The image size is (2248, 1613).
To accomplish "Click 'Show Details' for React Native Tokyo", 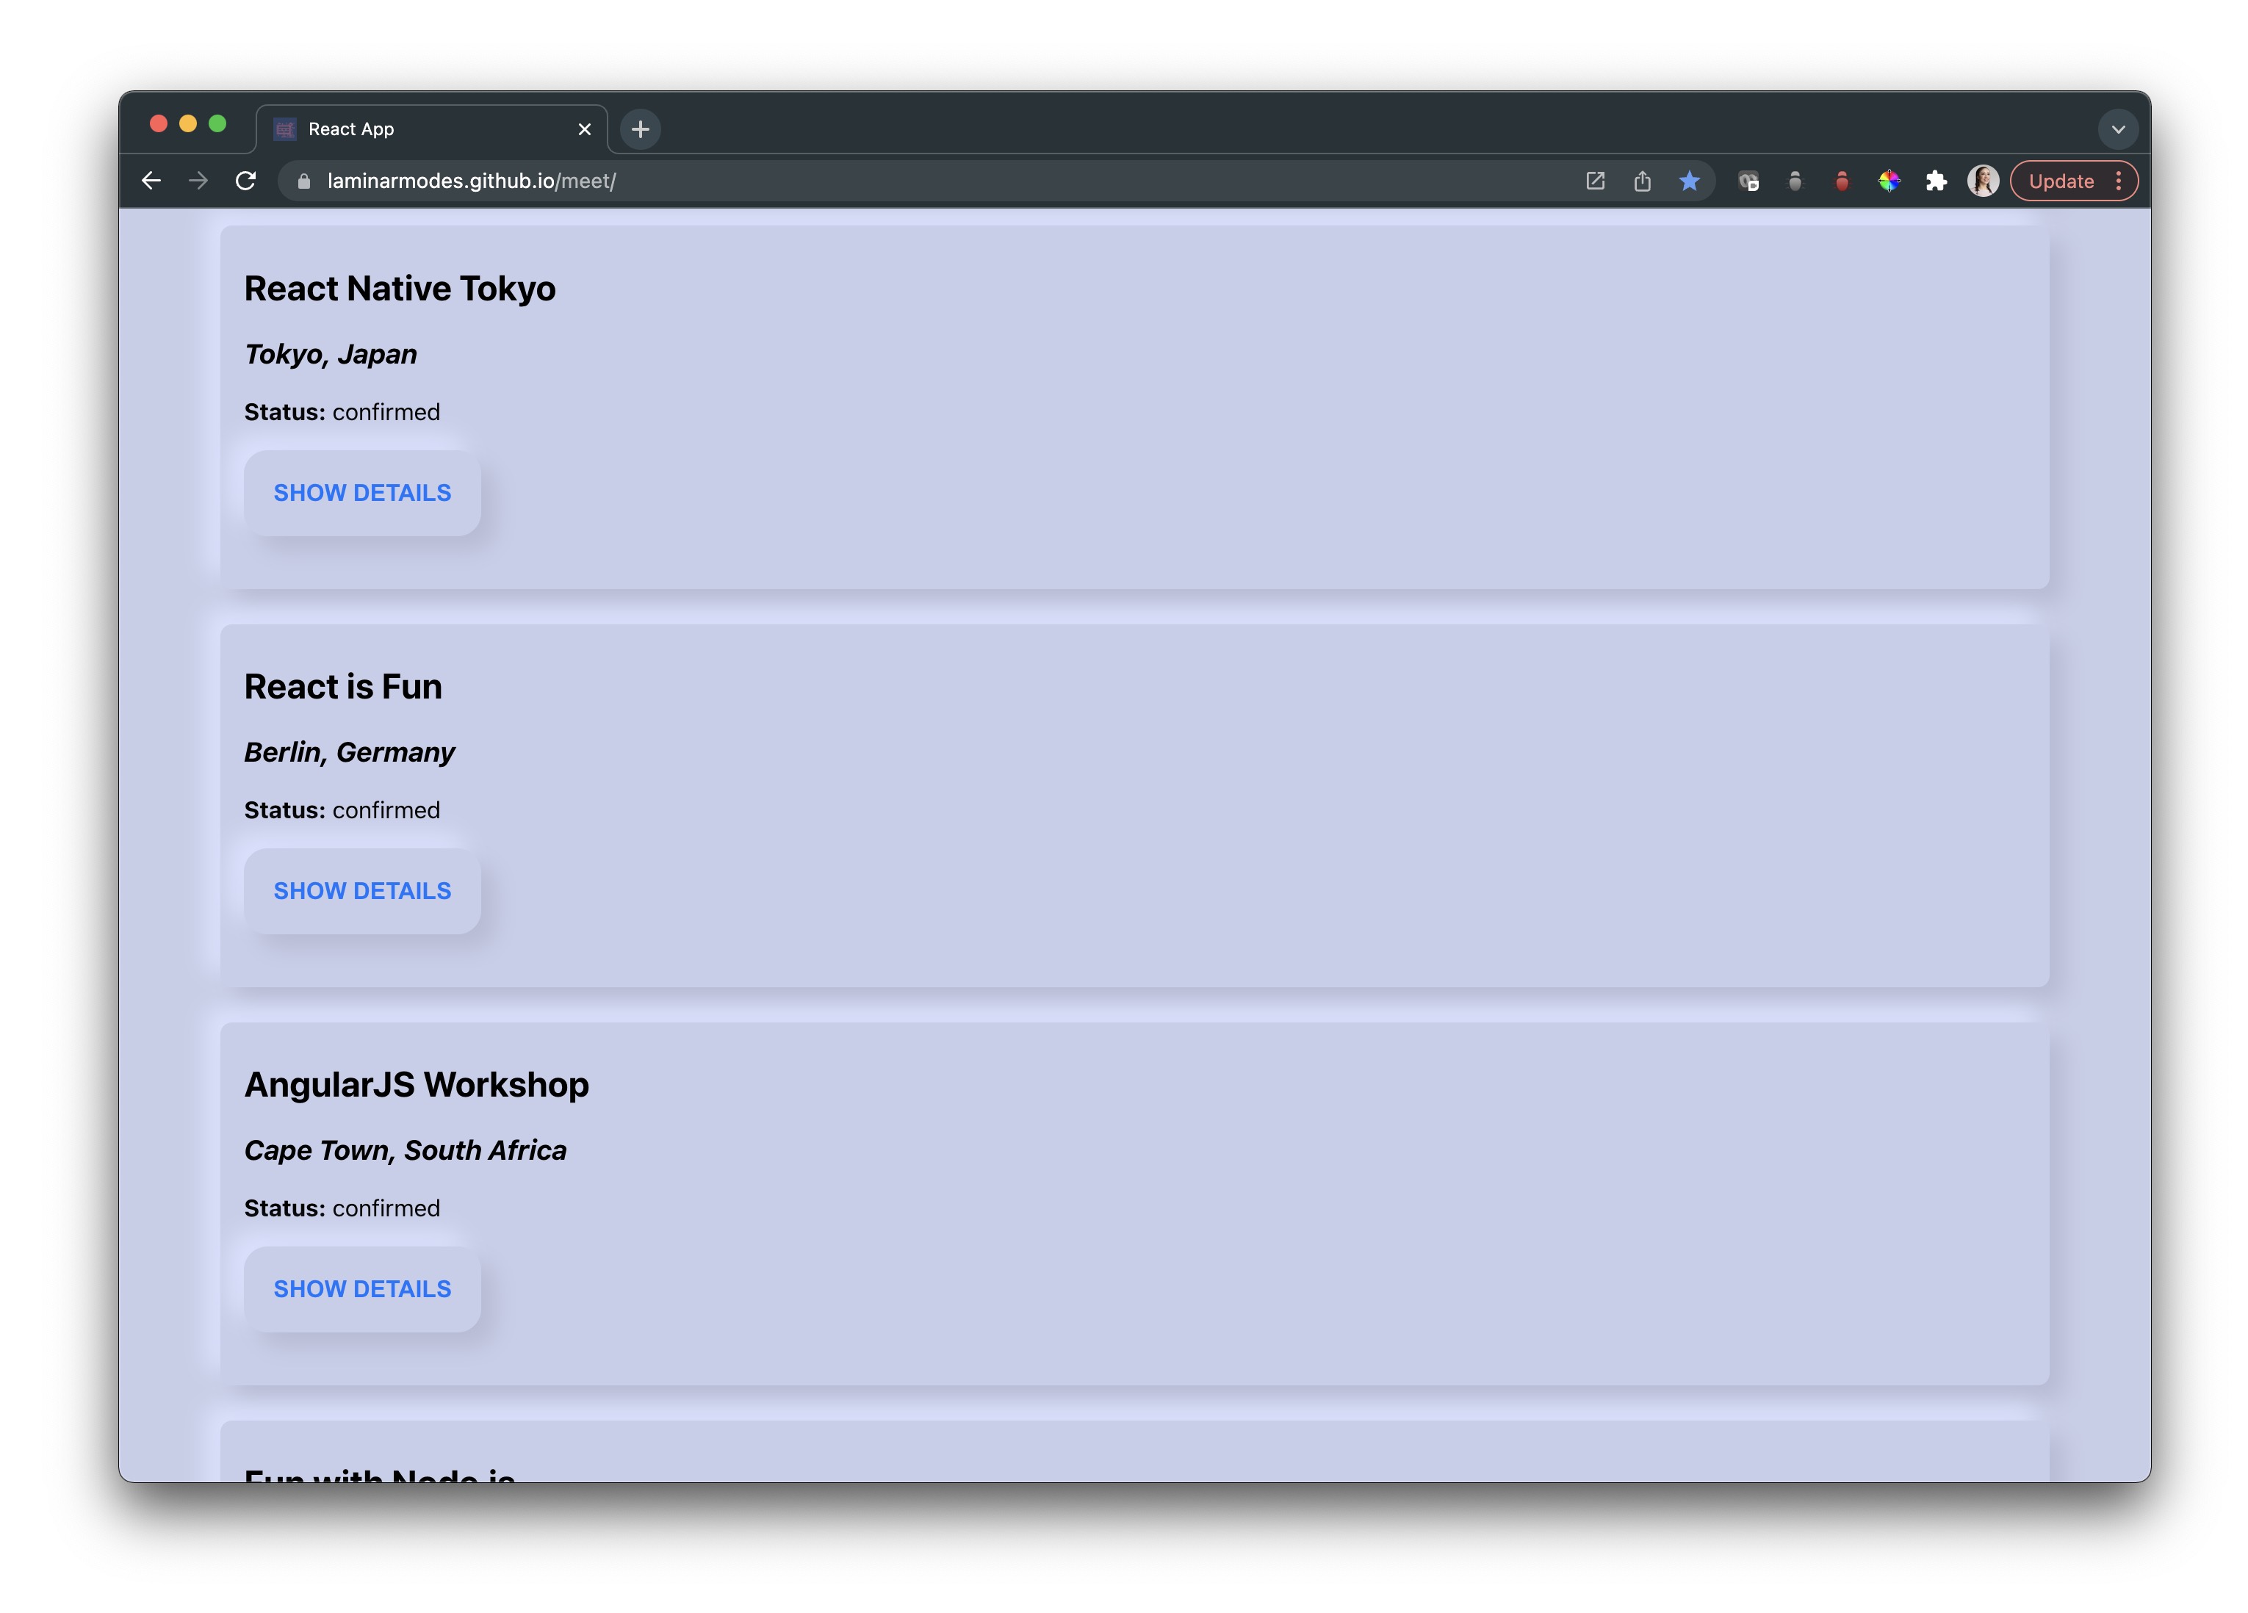I will tap(361, 492).
